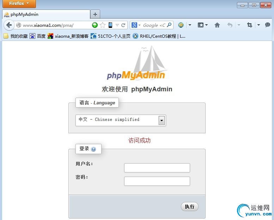274x220 pixels.
Task: Expand dropdown next to badge icon
Action: pyautogui.click(x=190, y=25)
